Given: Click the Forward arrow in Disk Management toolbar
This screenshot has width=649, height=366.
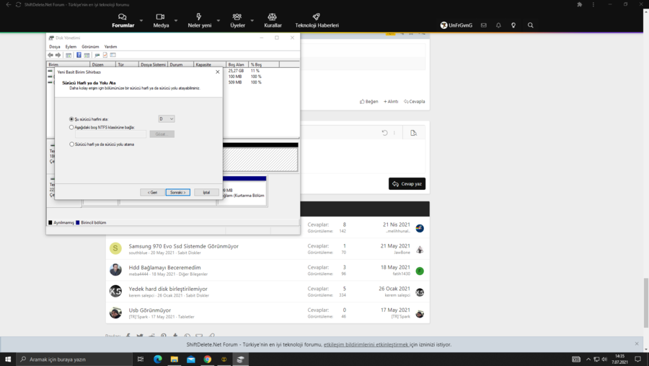Looking at the screenshot, I should (x=58, y=55).
